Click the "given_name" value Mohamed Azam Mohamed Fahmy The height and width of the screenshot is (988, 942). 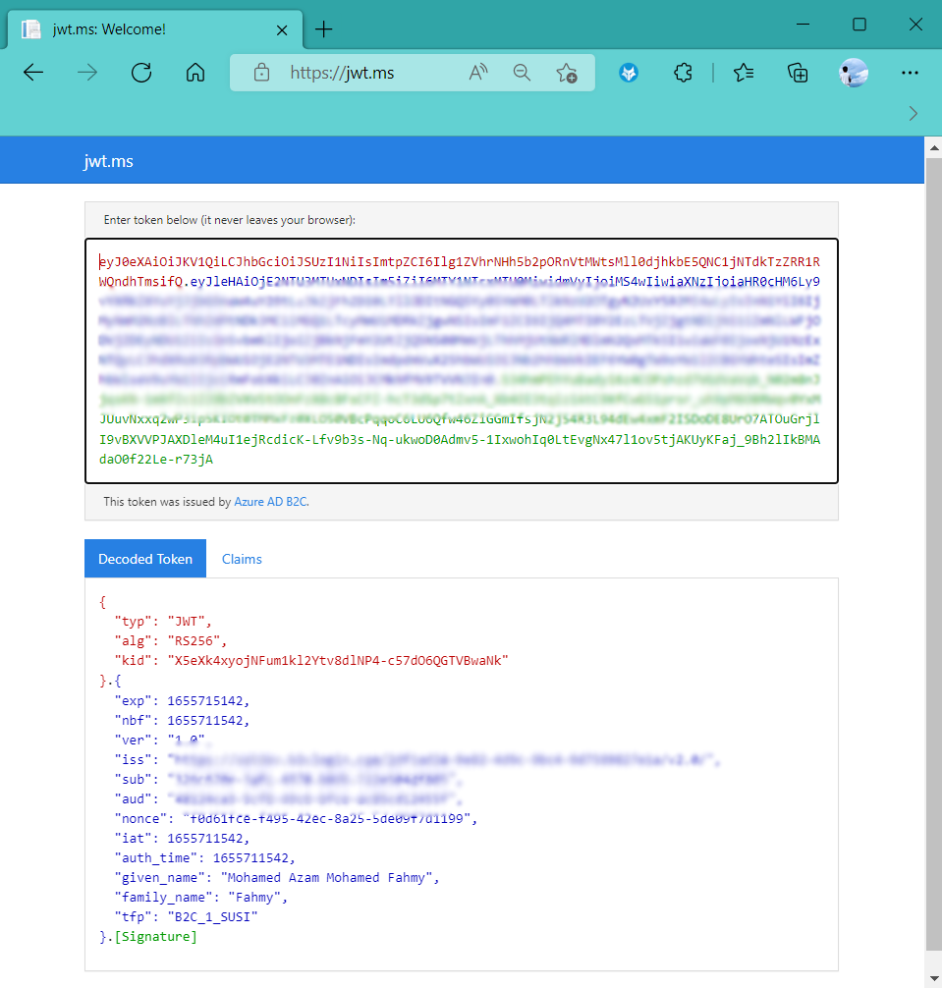pyautogui.click(x=326, y=878)
